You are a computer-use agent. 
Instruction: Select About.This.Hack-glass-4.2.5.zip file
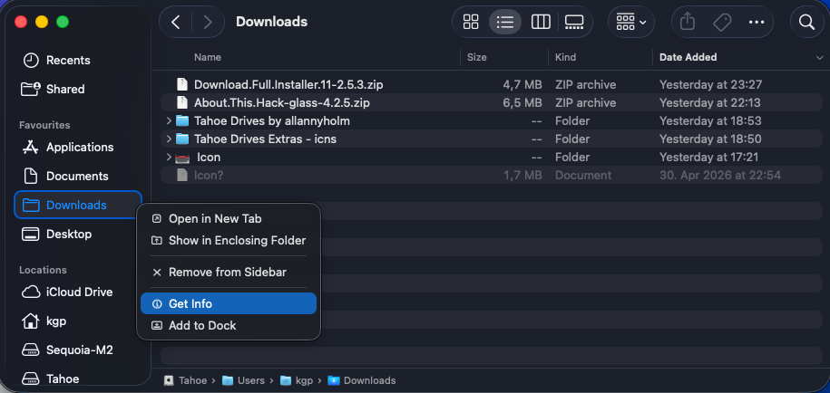(492, 102)
